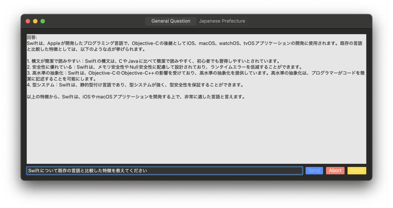Click the yellow Reset button
This screenshot has height=208, width=393.
click(357, 171)
